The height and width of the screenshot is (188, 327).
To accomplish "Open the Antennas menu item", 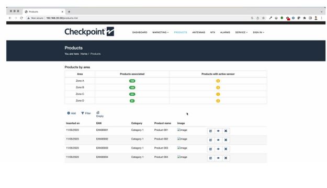I will coord(198,32).
